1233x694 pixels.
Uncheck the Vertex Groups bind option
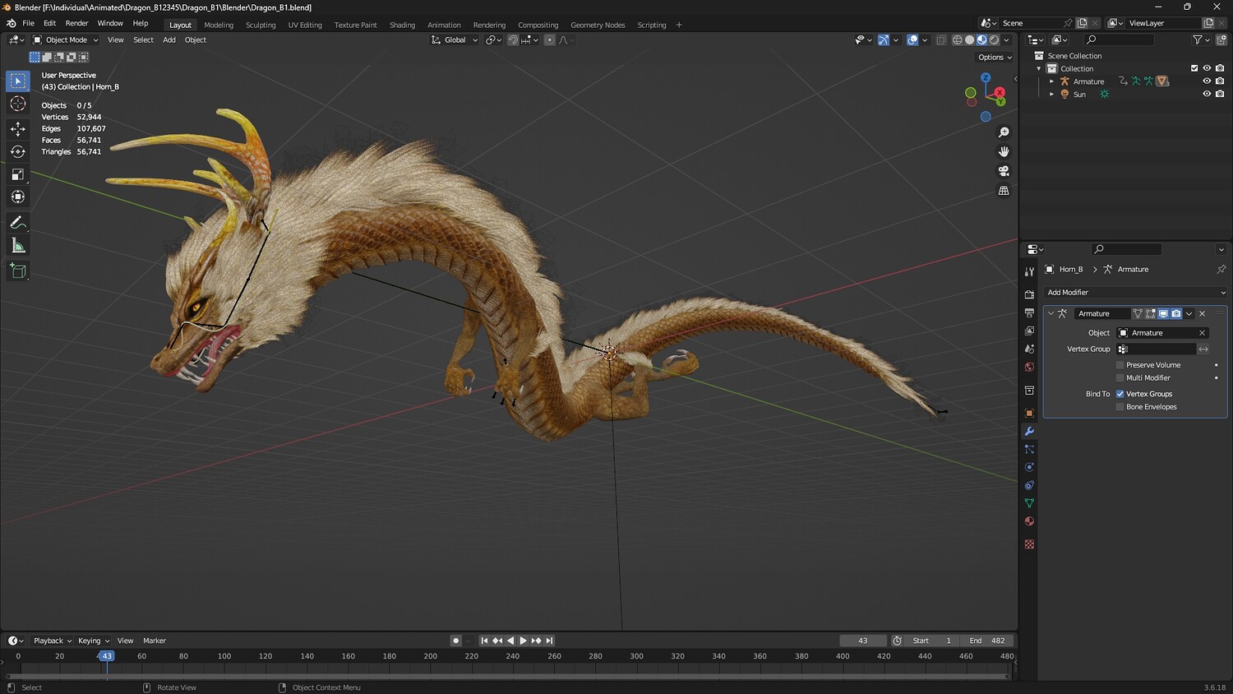point(1120,394)
